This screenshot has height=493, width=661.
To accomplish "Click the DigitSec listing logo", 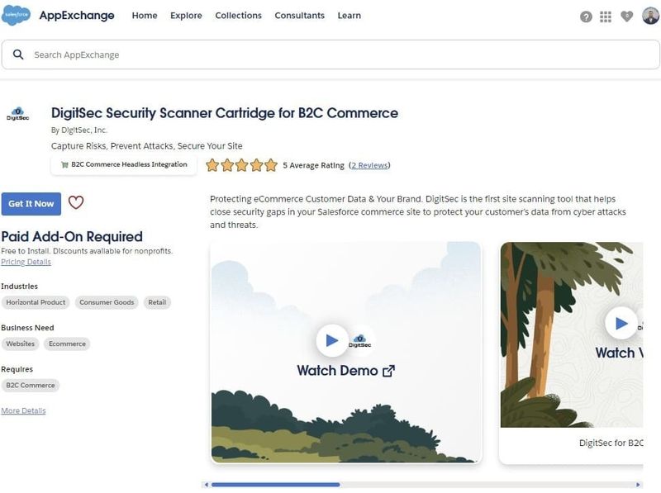I will [x=17, y=114].
